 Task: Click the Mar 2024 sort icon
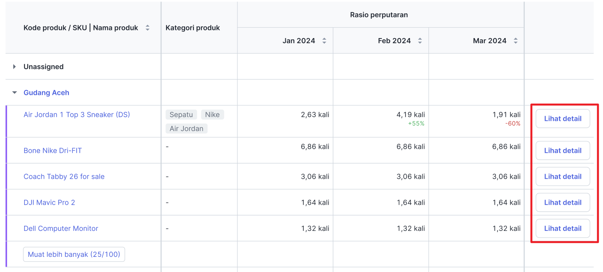tap(516, 41)
